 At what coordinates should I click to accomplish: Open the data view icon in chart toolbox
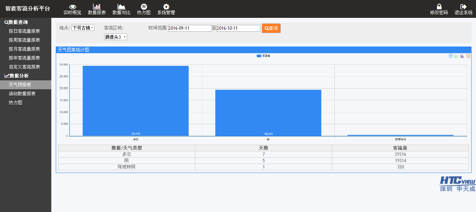tap(451, 56)
